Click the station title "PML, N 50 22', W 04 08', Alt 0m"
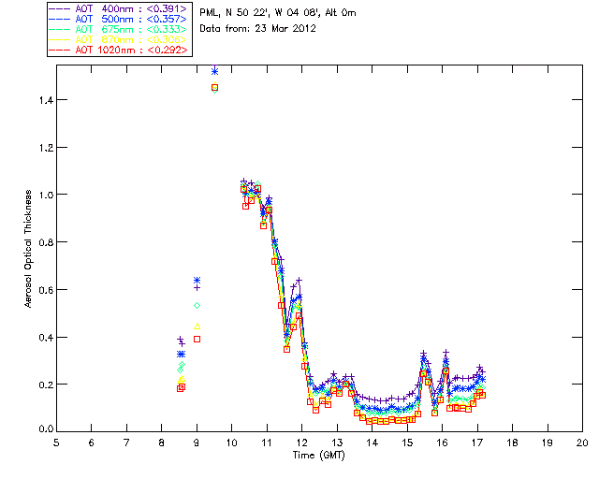This screenshot has height=479, width=599. tap(278, 12)
